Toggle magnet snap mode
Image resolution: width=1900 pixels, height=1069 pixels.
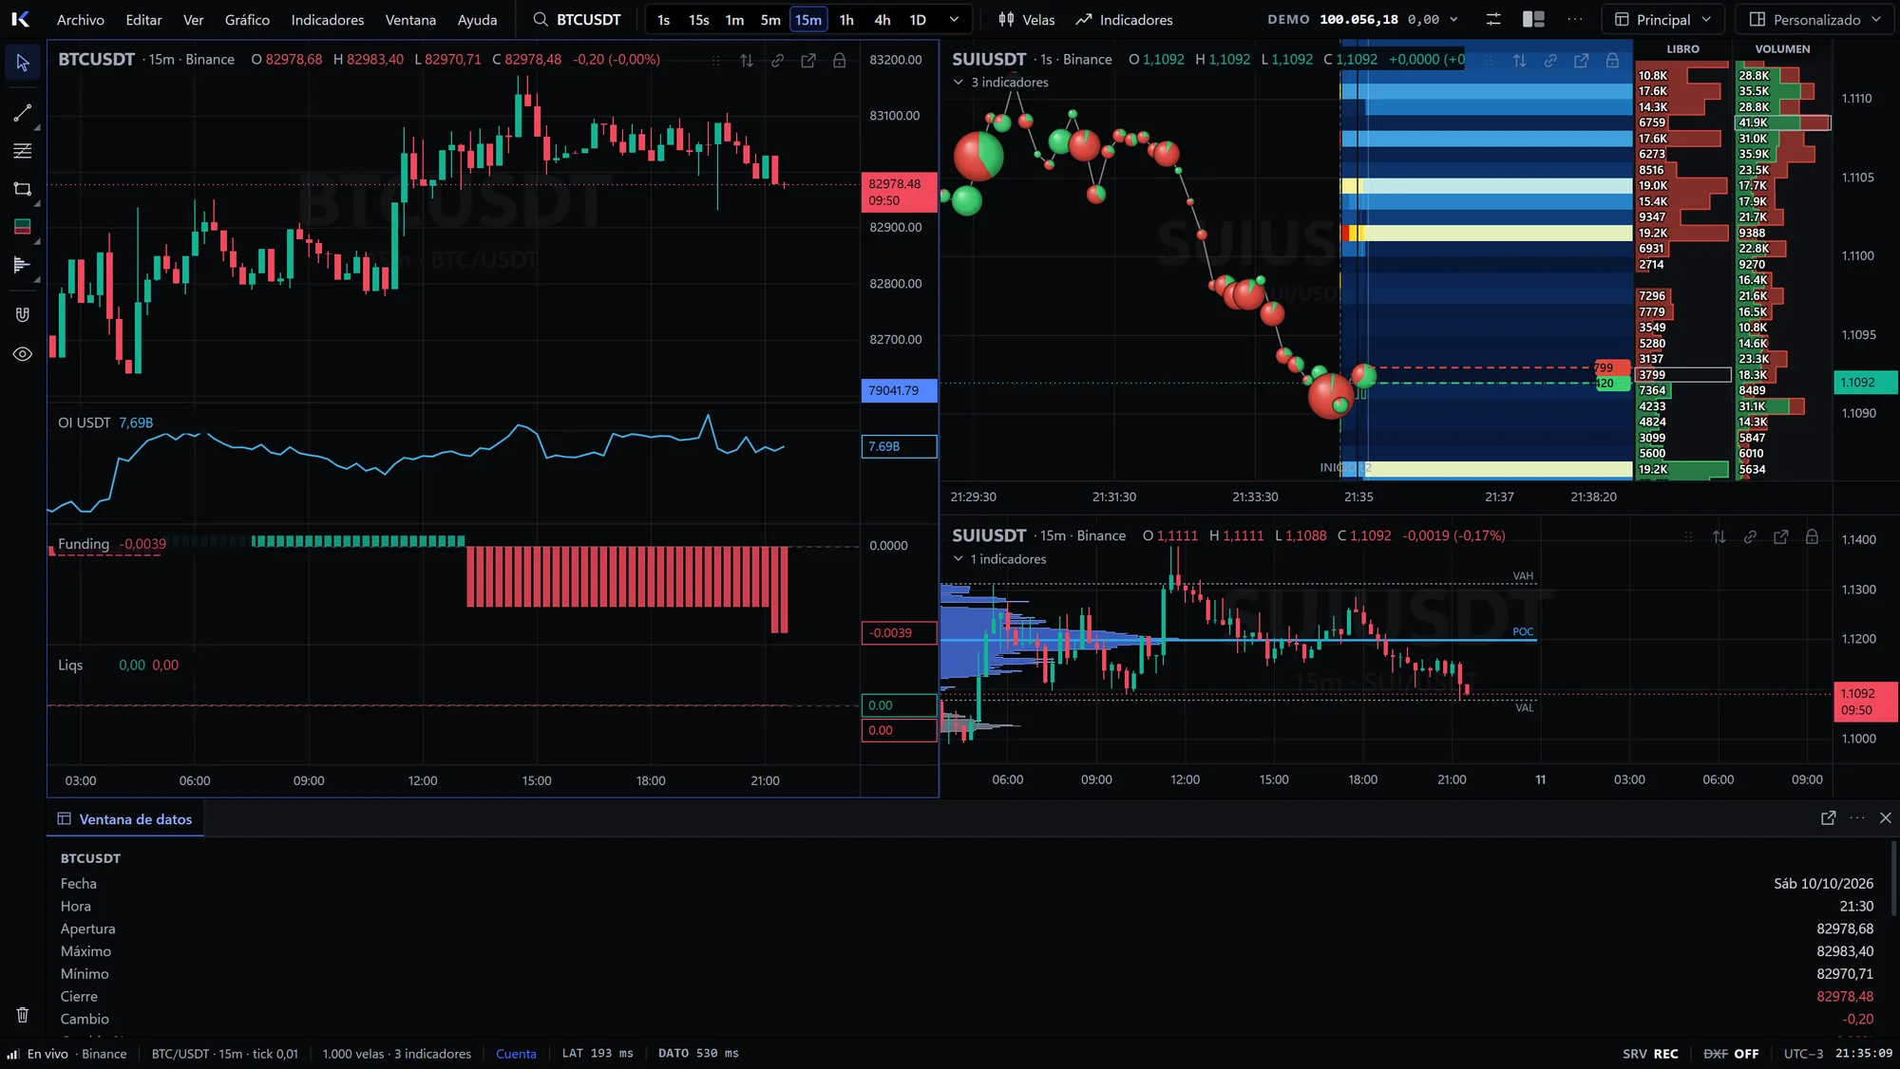[x=23, y=314]
